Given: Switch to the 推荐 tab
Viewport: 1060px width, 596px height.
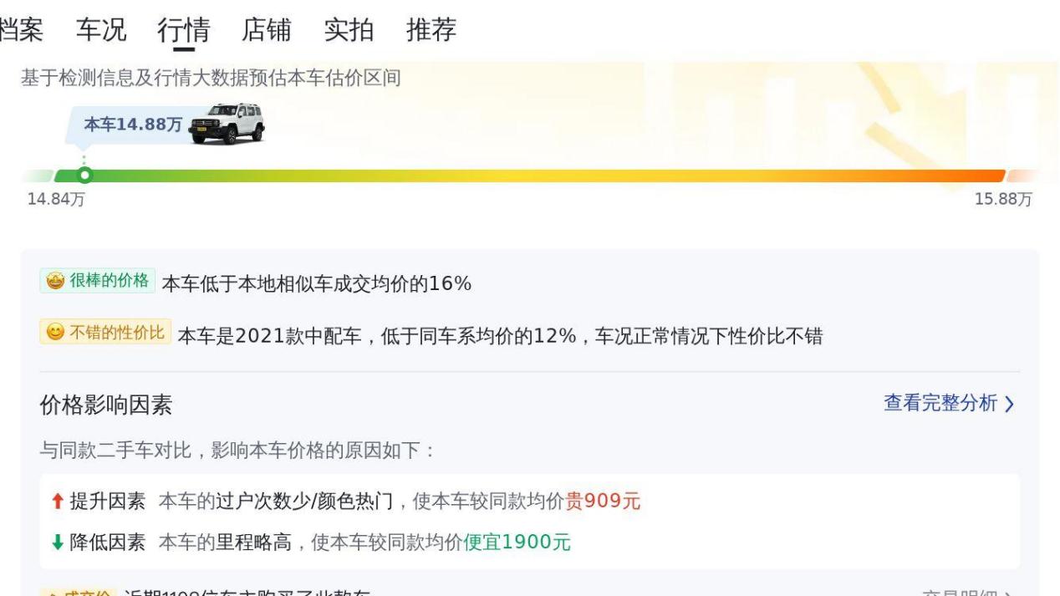Looking at the screenshot, I should point(431,30).
